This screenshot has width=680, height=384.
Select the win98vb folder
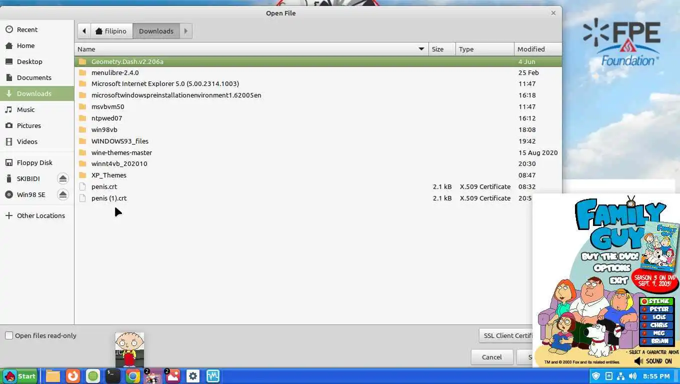click(x=318, y=129)
